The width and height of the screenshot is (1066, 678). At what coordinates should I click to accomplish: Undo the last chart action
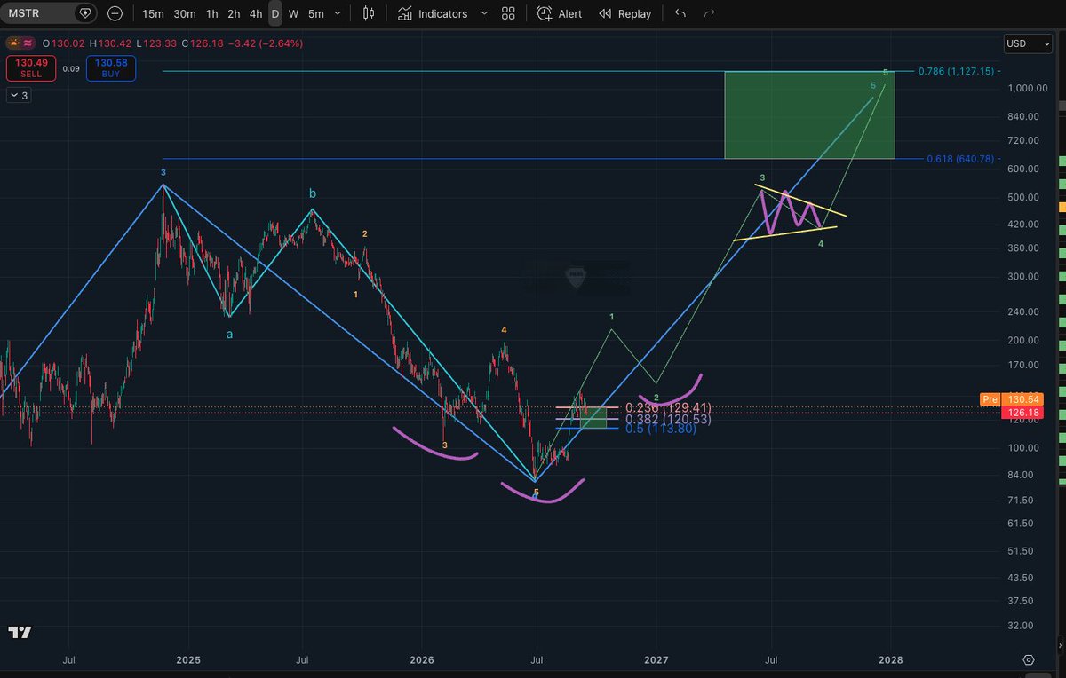point(680,14)
